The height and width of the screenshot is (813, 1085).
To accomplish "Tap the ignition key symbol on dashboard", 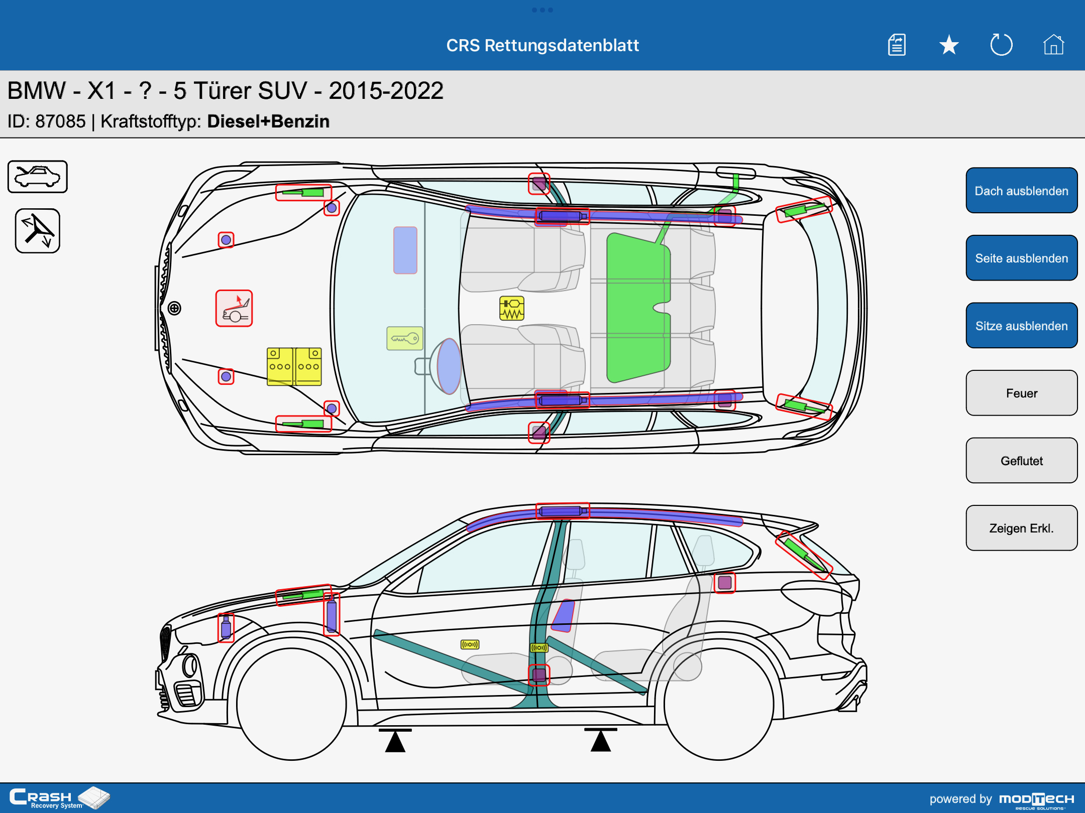I will 405,338.
